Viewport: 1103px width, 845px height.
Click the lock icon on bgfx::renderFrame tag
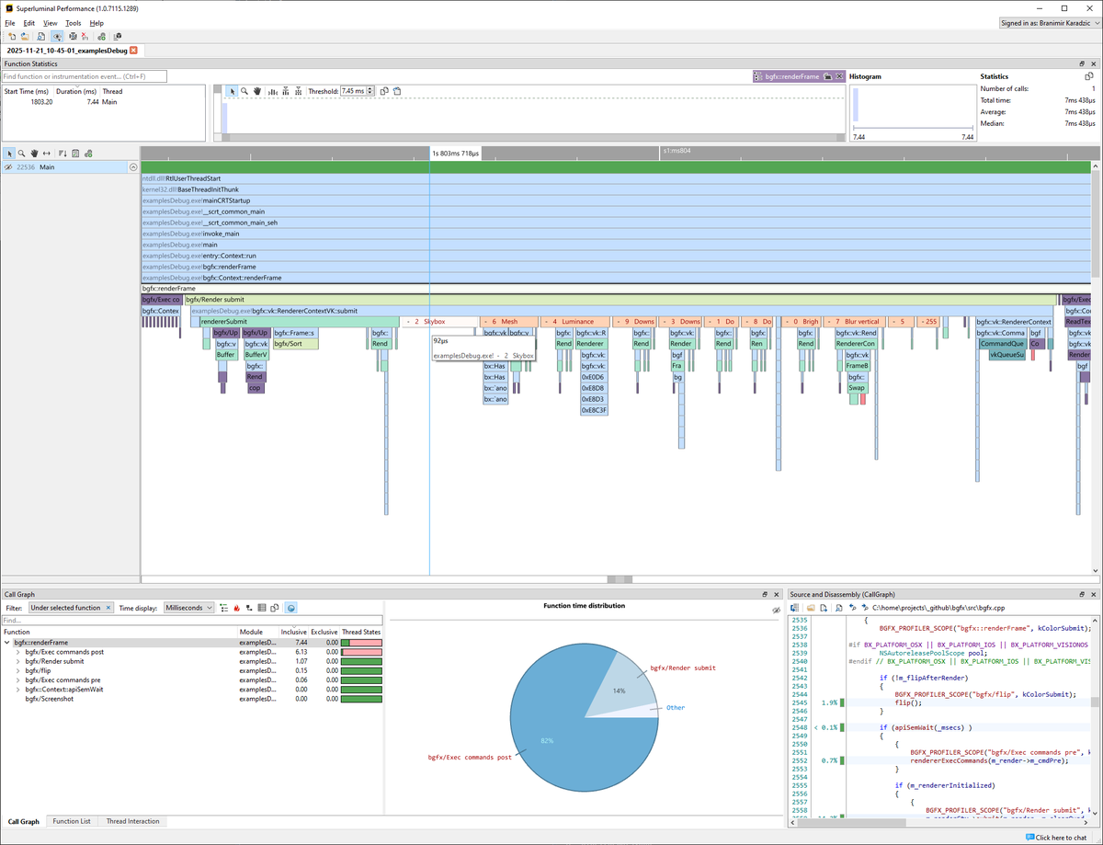[x=827, y=77]
